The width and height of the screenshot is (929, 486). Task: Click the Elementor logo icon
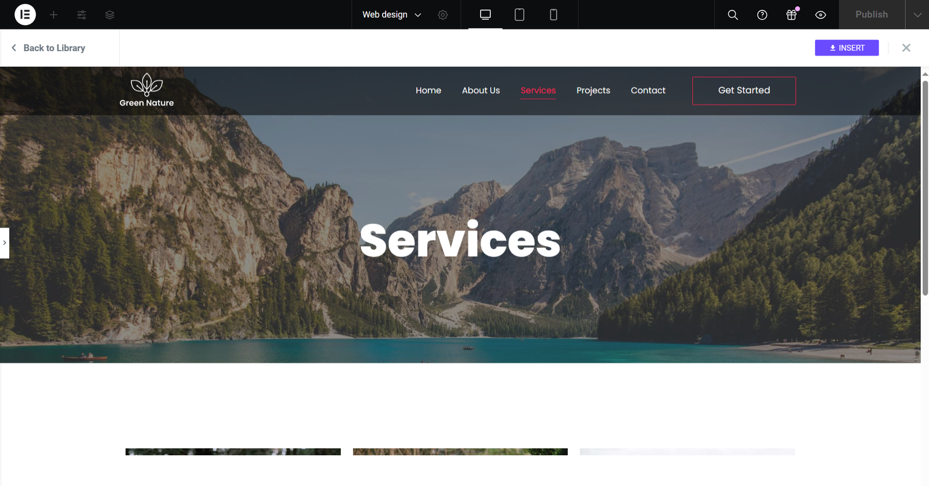coord(25,15)
